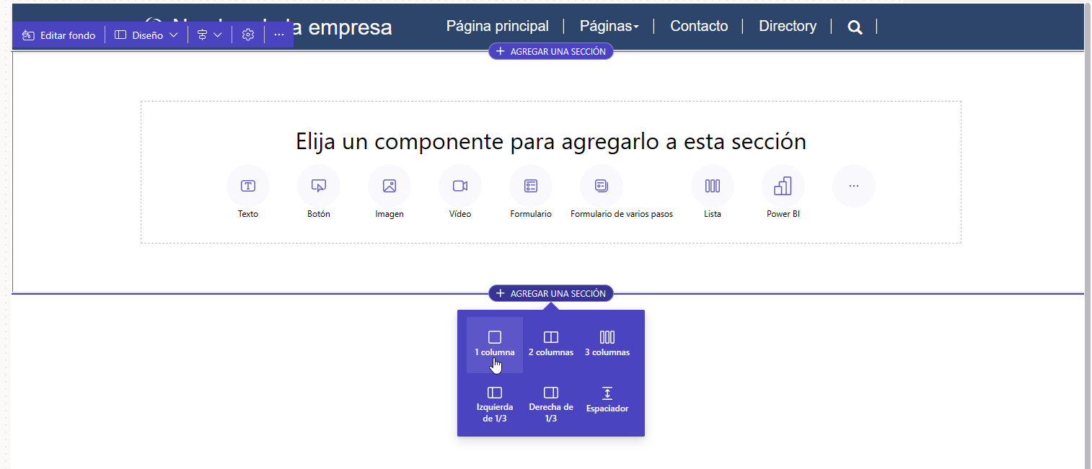Open more toolbar options with the ellipsis

click(279, 34)
